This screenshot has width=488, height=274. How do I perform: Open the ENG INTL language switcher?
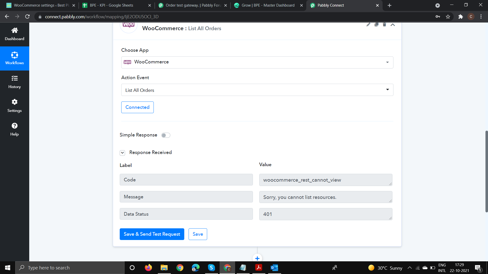click(442, 268)
